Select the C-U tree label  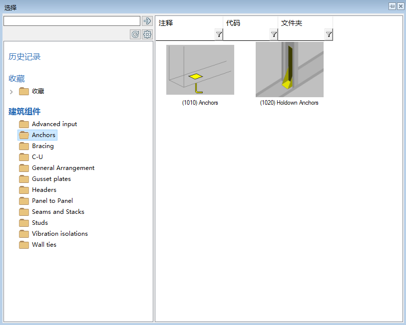tap(37, 157)
